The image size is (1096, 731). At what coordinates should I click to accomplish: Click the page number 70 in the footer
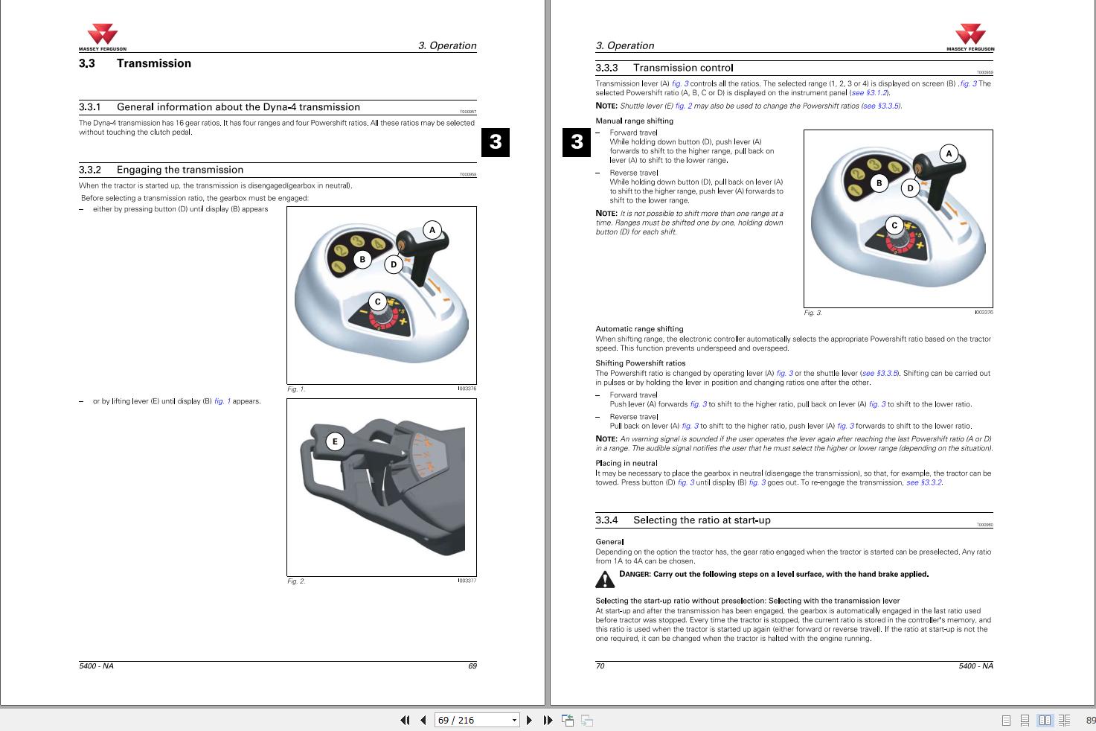coord(600,665)
